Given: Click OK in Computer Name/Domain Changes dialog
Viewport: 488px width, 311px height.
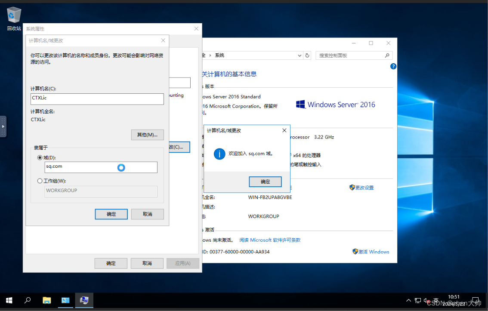Looking at the screenshot, I should [x=111, y=214].
